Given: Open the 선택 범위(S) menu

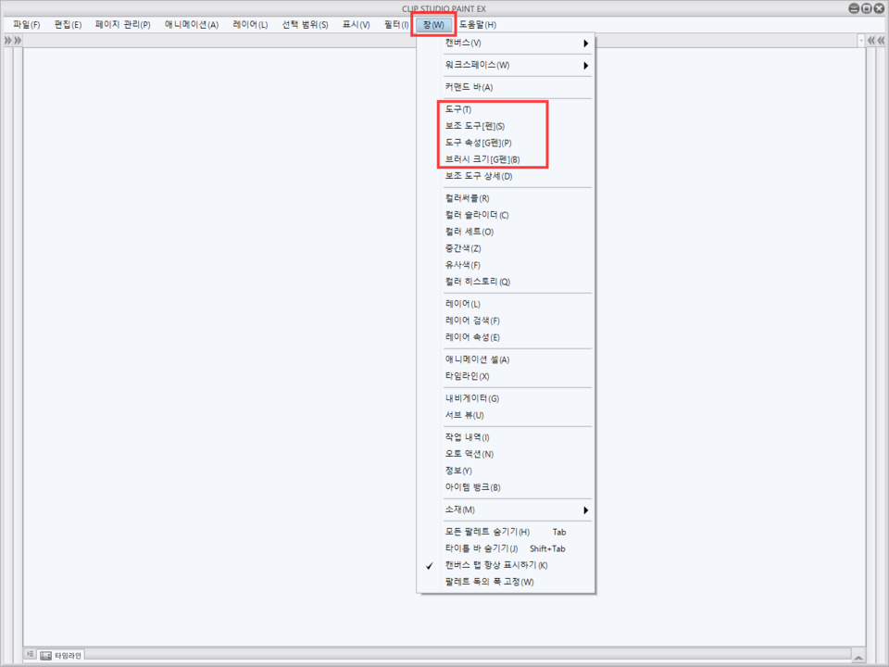Looking at the screenshot, I should 305,25.
